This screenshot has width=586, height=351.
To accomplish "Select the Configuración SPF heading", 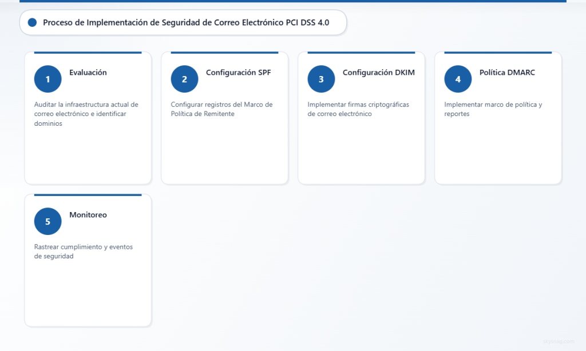I will coord(239,73).
